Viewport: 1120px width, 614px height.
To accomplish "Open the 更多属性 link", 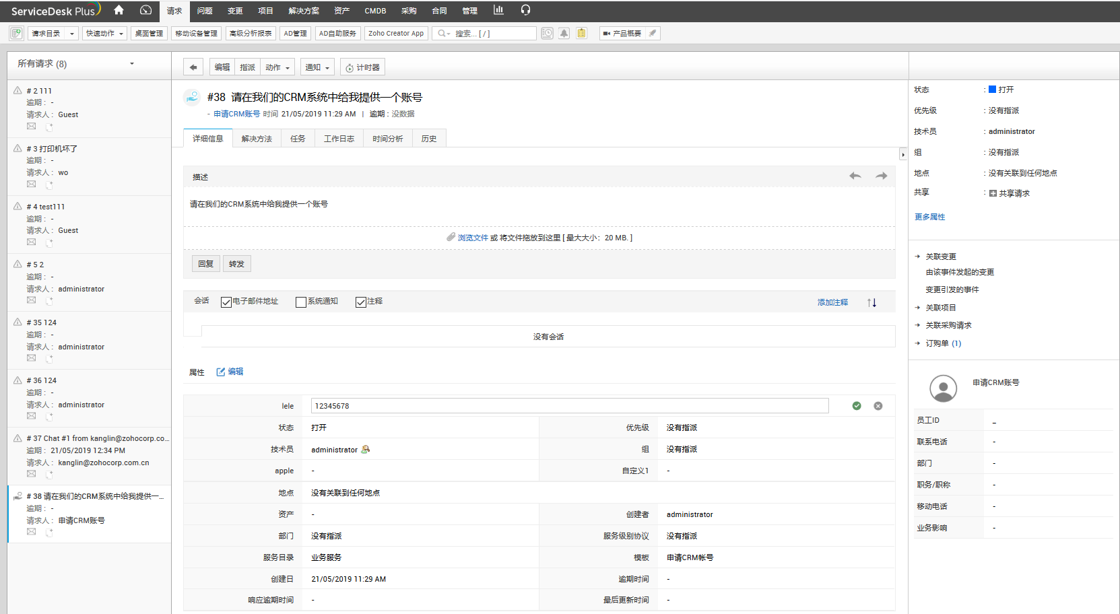I will [x=929, y=217].
